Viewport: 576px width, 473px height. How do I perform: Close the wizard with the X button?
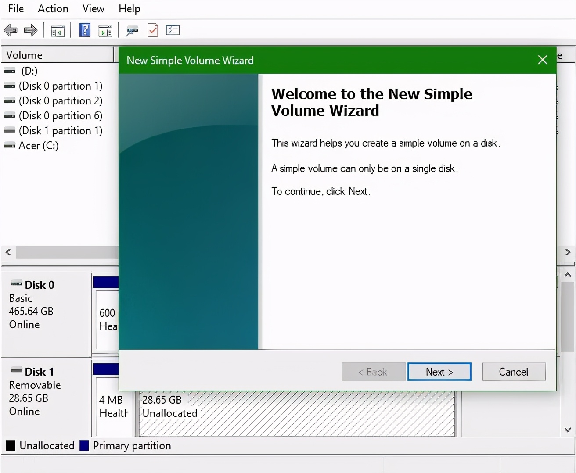(x=543, y=60)
